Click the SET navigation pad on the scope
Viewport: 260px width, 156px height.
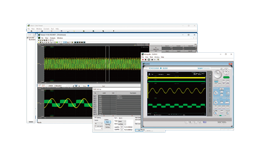point(226,72)
